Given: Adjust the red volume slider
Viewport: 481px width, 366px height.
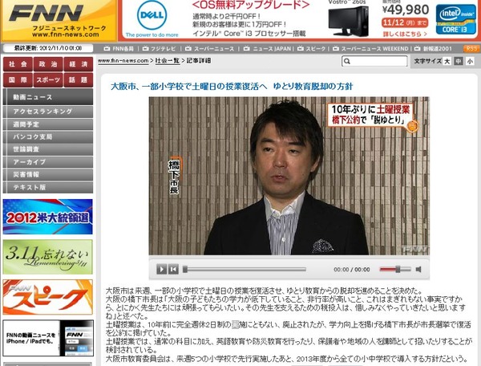Looking at the screenshot, I should (x=395, y=269).
